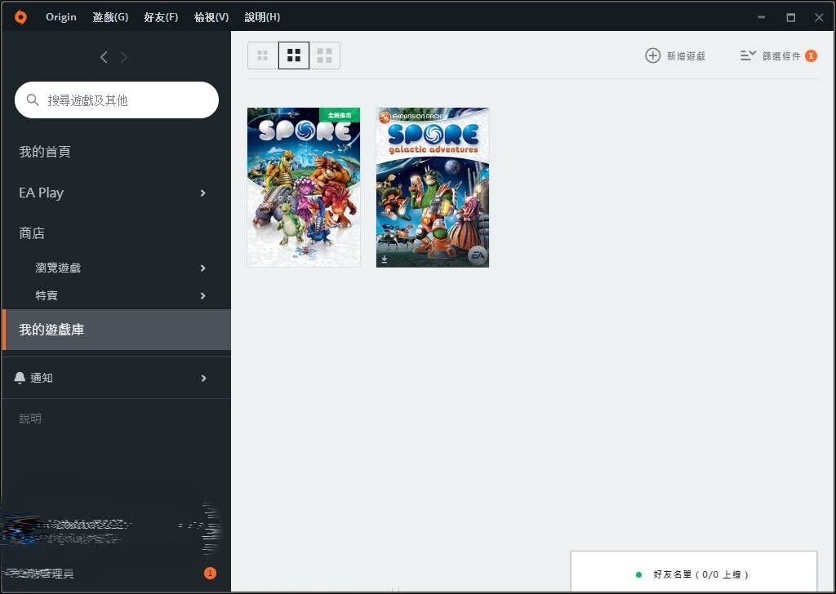The image size is (836, 594).
Task: Switch to large tile view
Action: pyautogui.click(x=325, y=55)
